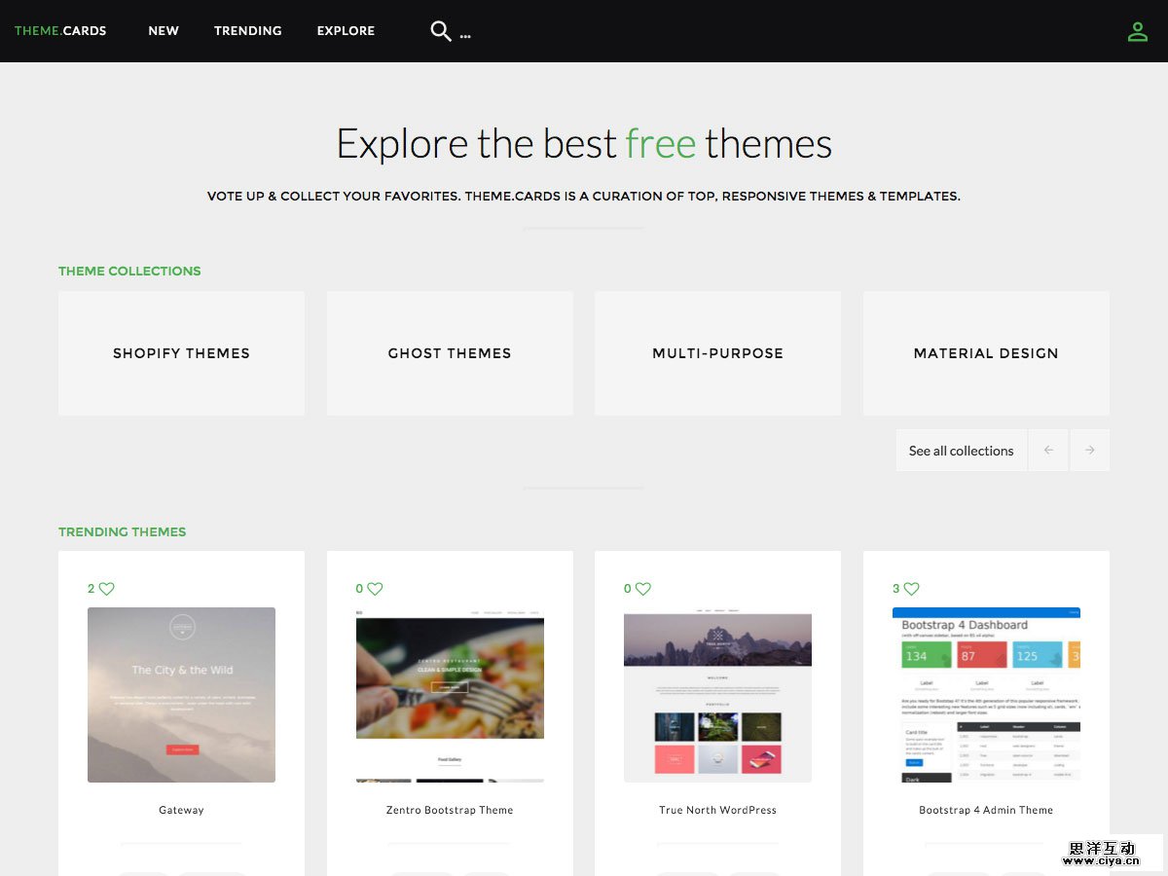Open the Gateway theme preview thumbnail
Image resolution: width=1168 pixels, height=876 pixels.
181,694
